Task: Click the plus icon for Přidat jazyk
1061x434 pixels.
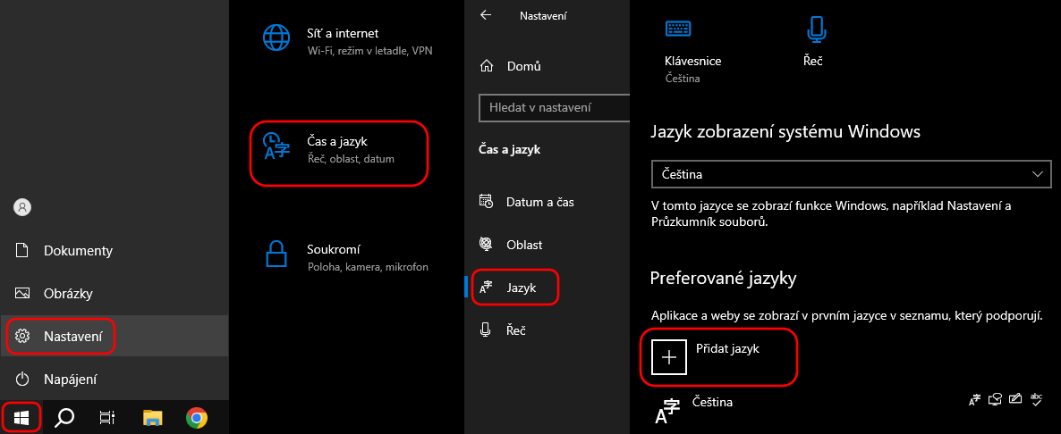Action: 669,356
